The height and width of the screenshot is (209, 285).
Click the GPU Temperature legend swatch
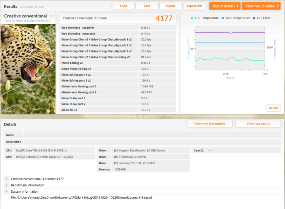tap(223, 18)
